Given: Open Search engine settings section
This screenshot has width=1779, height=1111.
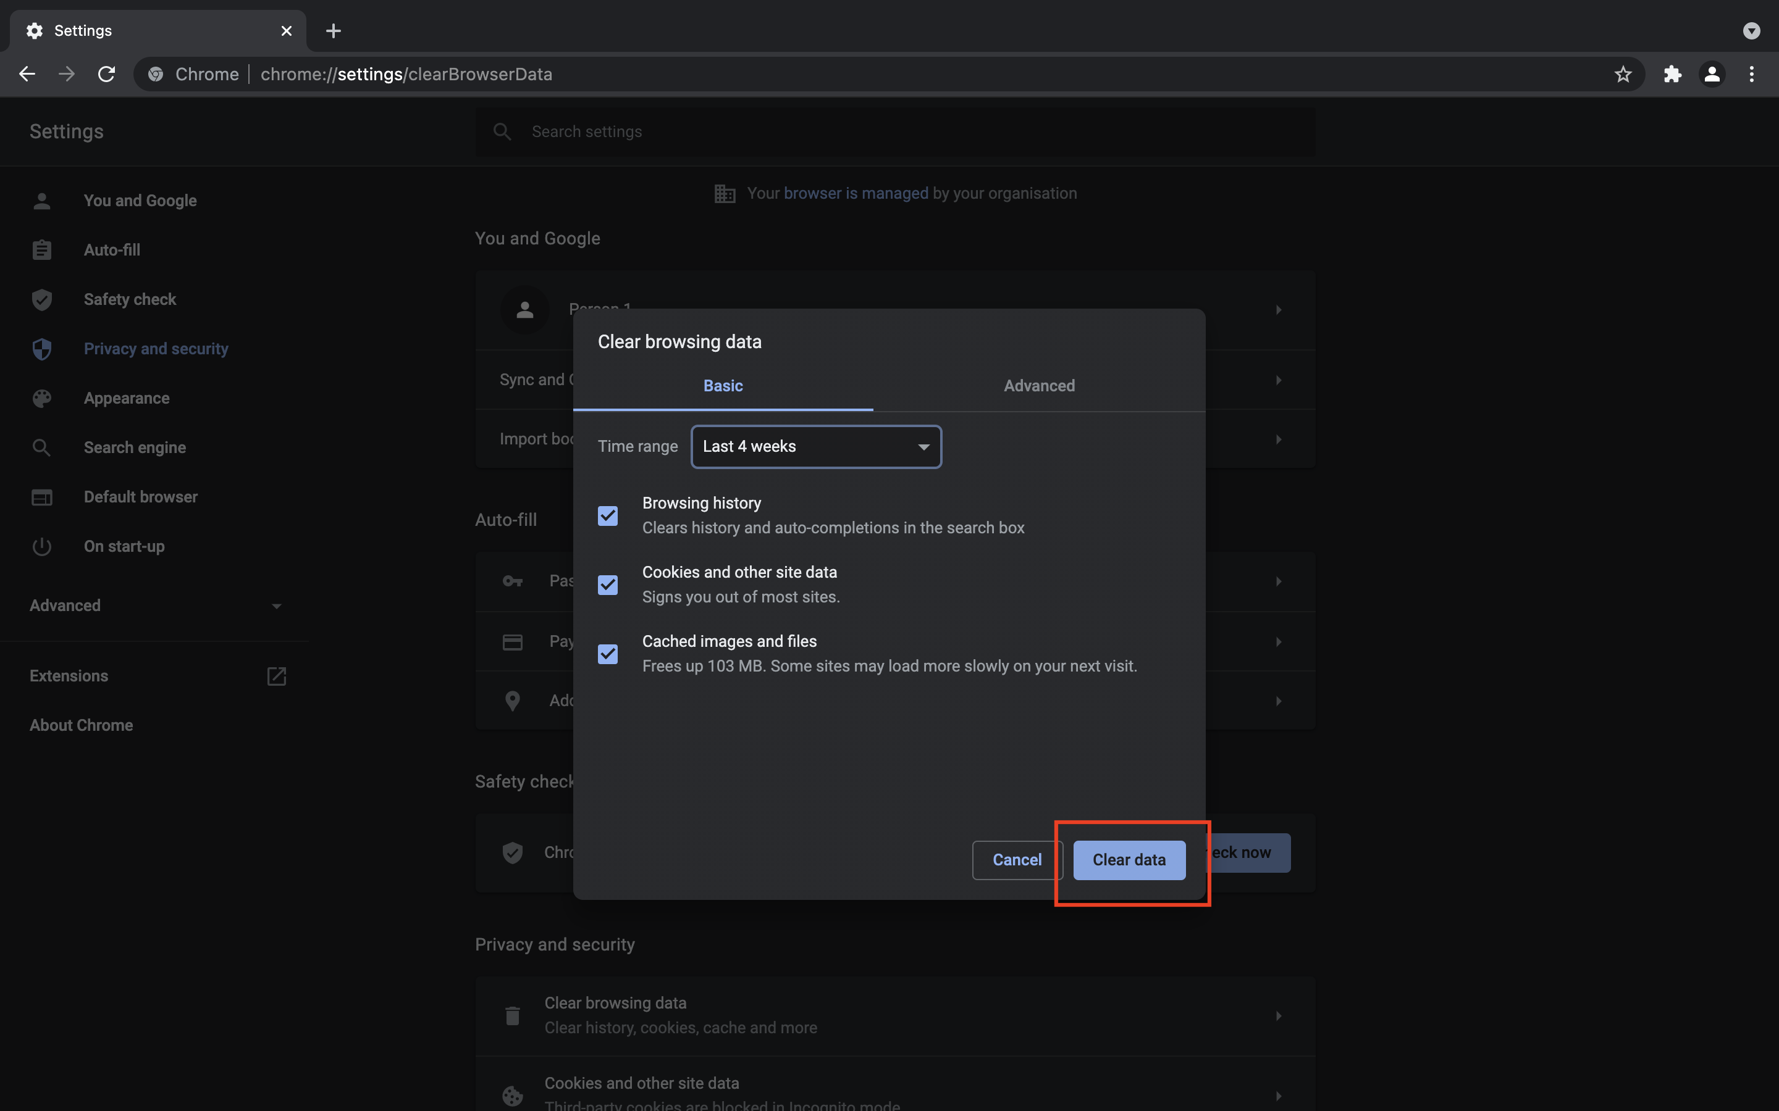Looking at the screenshot, I should coord(135,447).
